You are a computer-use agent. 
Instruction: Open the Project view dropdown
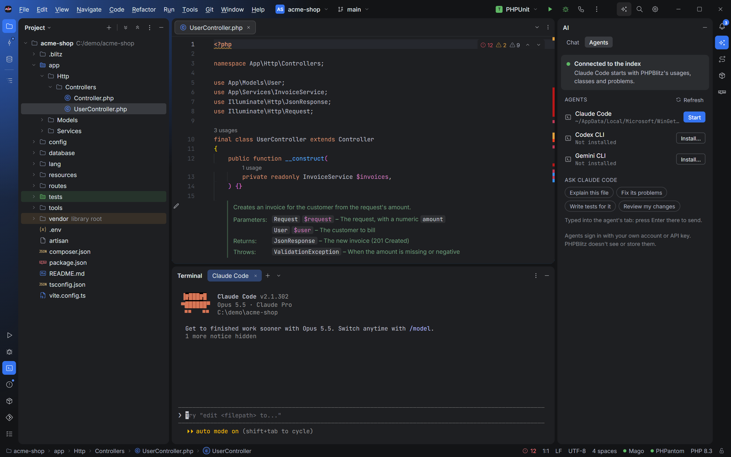38,28
